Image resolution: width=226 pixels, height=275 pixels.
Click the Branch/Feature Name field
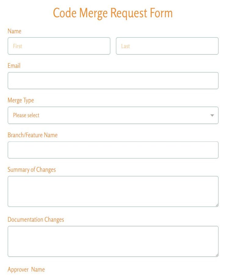pos(113,150)
